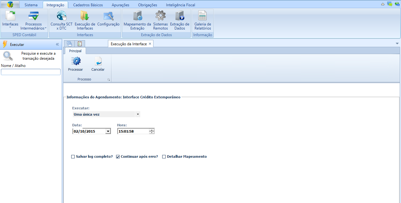
Task: Open the Processo group dialog launcher
Action: click(x=109, y=80)
